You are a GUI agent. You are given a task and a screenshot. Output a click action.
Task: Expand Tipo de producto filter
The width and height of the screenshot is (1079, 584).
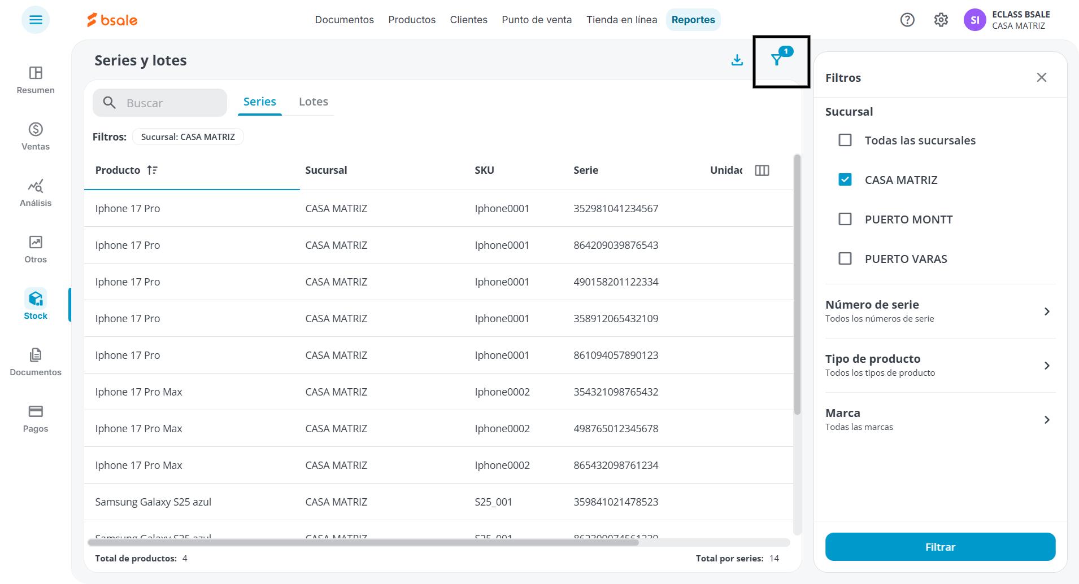[x=940, y=365]
